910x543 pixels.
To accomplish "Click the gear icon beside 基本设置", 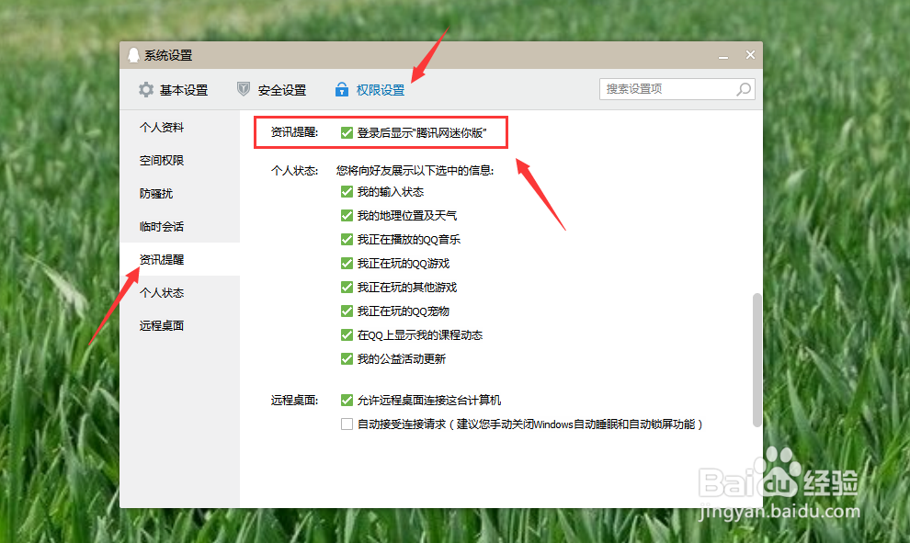I will (145, 89).
